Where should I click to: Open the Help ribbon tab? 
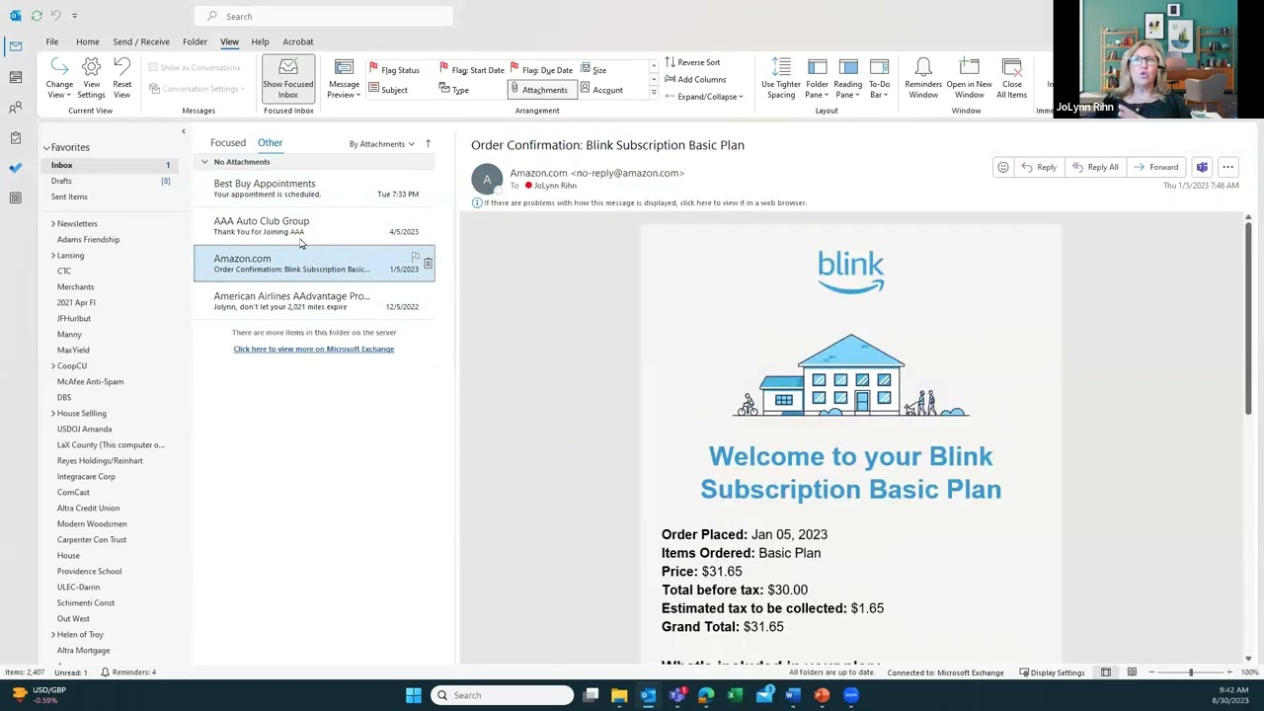pos(260,41)
